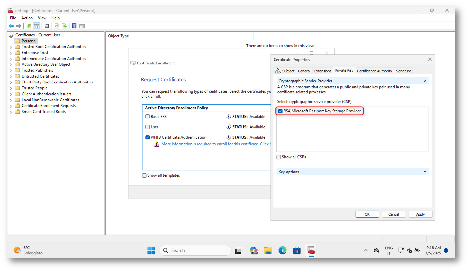Open the weather widget showing Soleggiato
The height and width of the screenshot is (272, 469).
[29, 250]
